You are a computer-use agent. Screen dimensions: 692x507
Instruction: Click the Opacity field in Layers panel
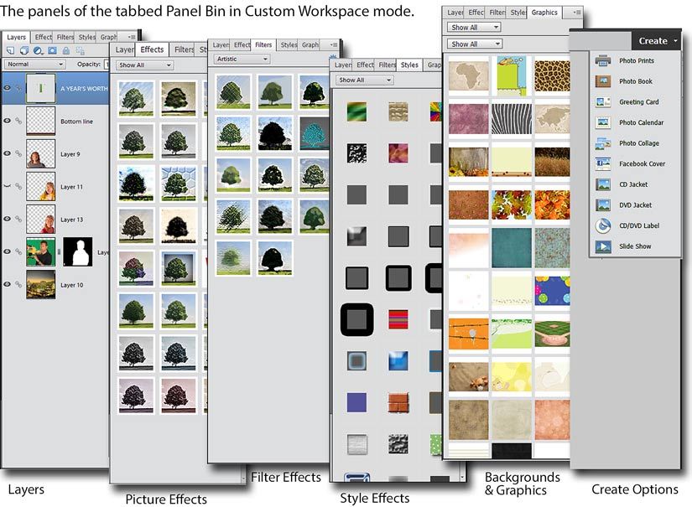(106, 65)
